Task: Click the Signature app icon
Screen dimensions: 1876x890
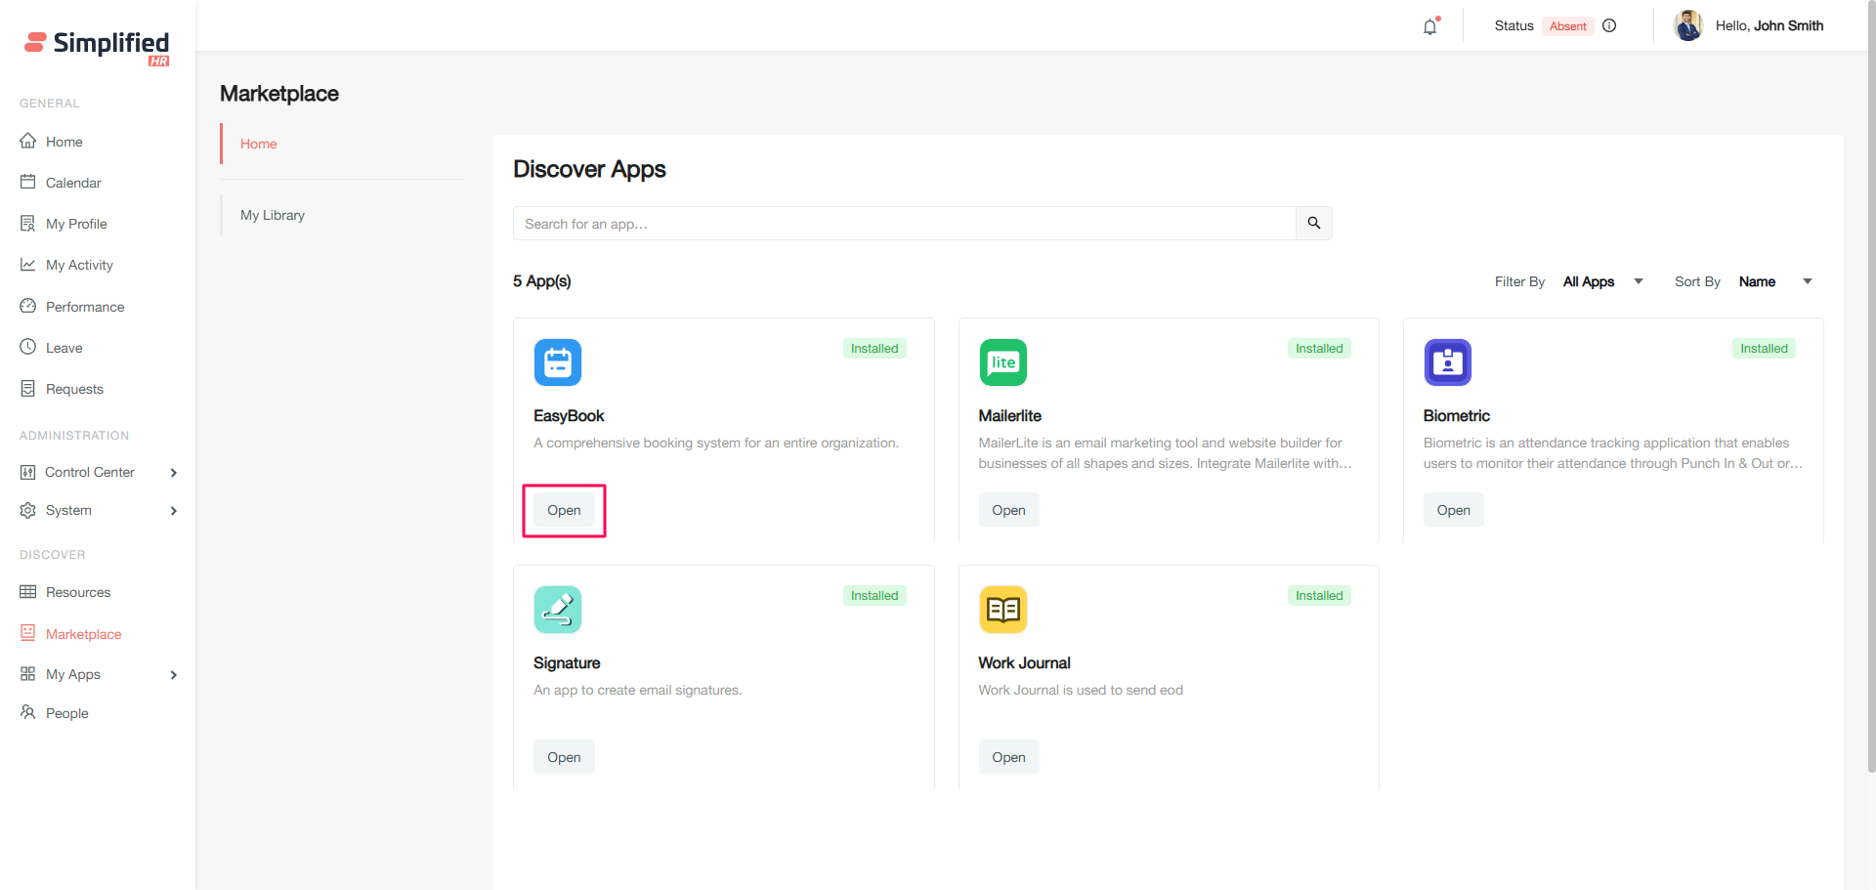Action: (557, 610)
